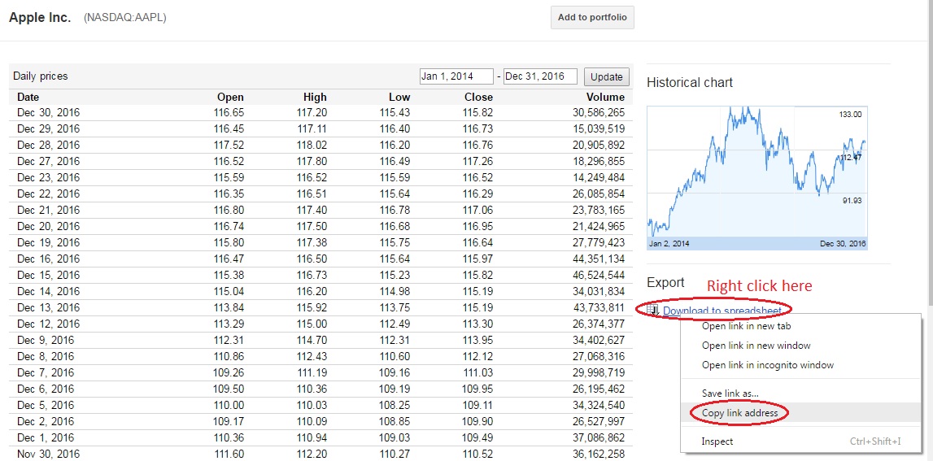The image size is (933, 461).
Task: Click close price 117.26
Action: [x=477, y=161]
